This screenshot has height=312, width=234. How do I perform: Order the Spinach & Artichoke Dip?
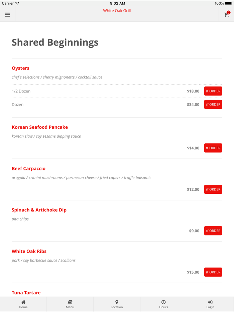pos(213,230)
